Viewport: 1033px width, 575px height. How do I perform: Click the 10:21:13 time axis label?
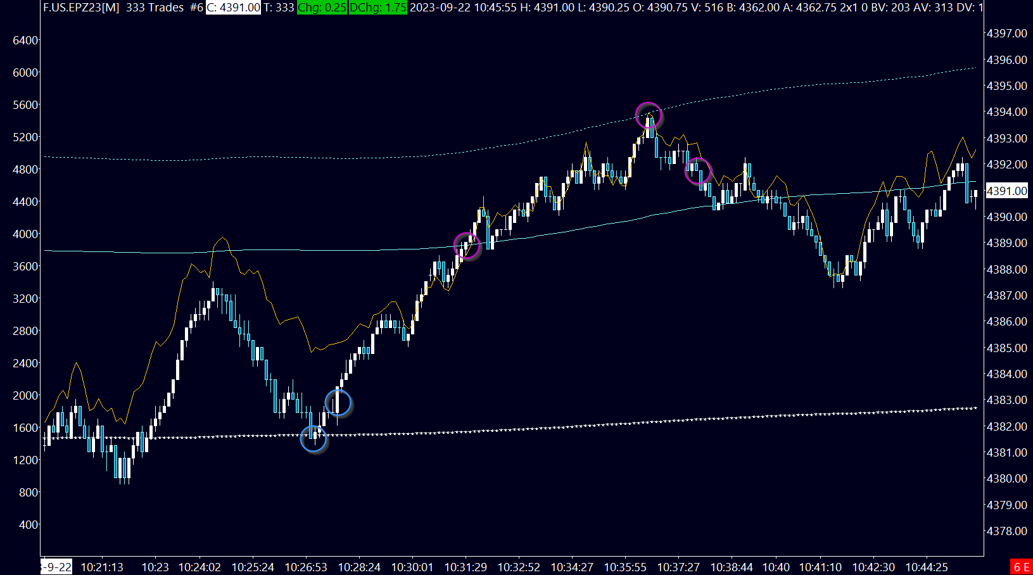pos(102,567)
